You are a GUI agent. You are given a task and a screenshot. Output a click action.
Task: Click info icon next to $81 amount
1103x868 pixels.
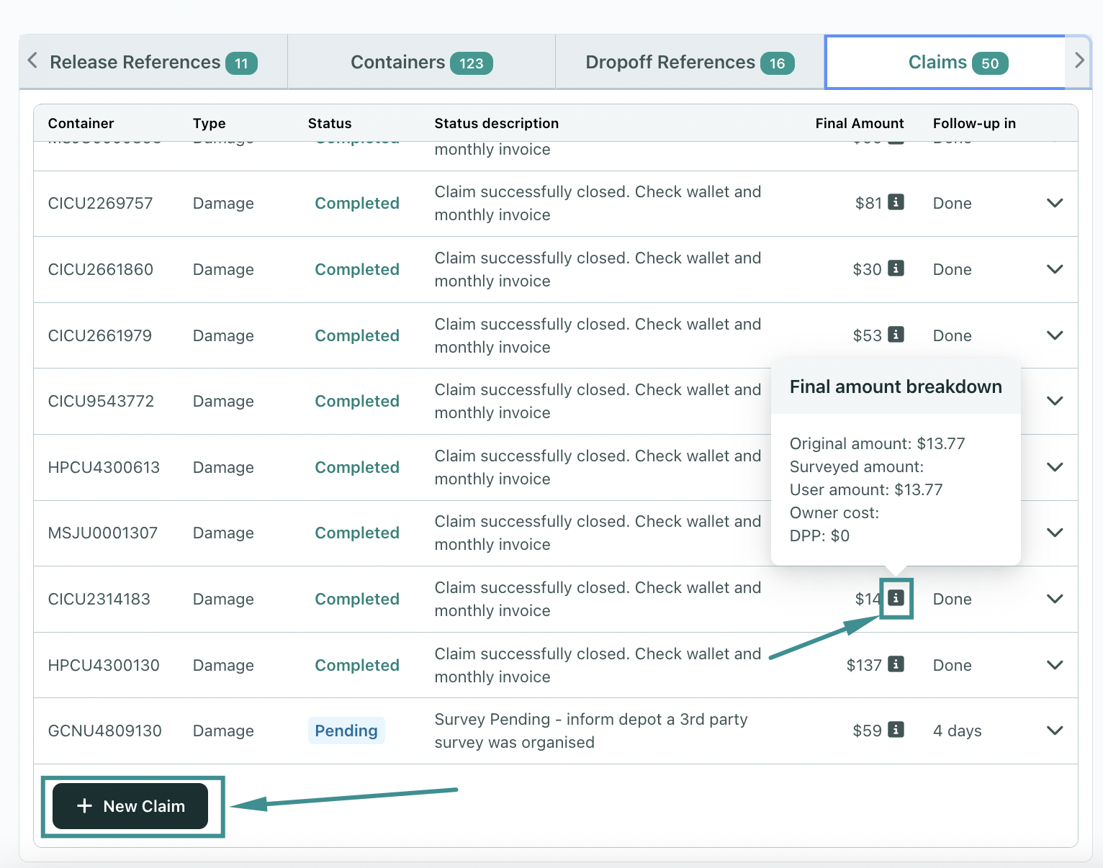pyautogui.click(x=896, y=202)
